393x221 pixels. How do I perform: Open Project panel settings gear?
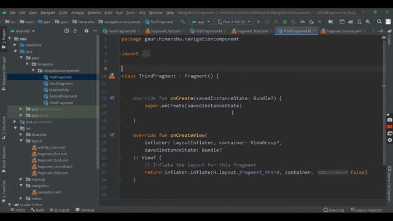pos(86,31)
